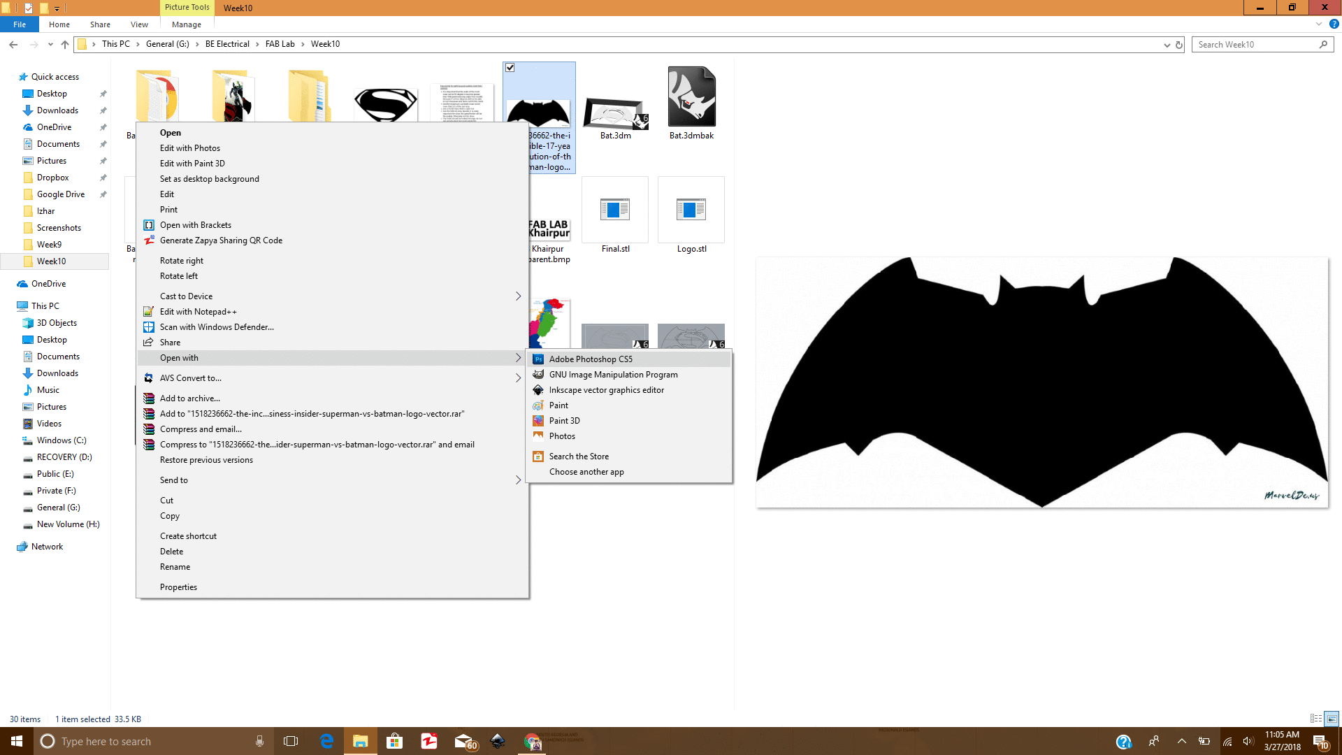Click the Bat.3dmbak Rhino file icon
This screenshot has width=1342, height=755.
691,98
